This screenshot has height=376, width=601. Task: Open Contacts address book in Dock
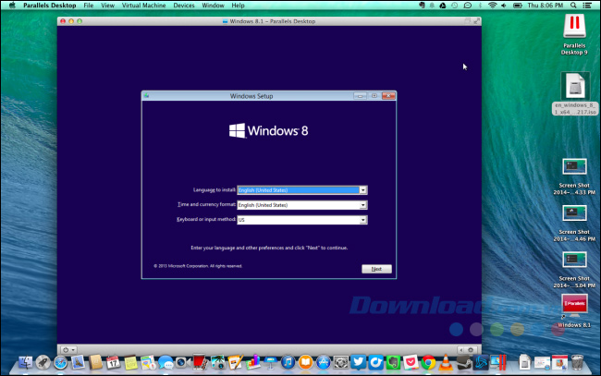(x=95, y=362)
